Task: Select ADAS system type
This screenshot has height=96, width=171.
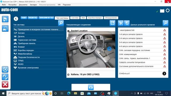Action: 38,64
